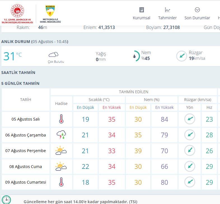Click the 08 Ağustos Cuma date cell
The width and height of the screenshot is (220, 204).
[x=25, y=167]
